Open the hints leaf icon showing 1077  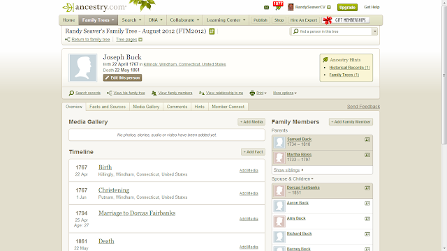pyautogui.click(x=278, y=6)
